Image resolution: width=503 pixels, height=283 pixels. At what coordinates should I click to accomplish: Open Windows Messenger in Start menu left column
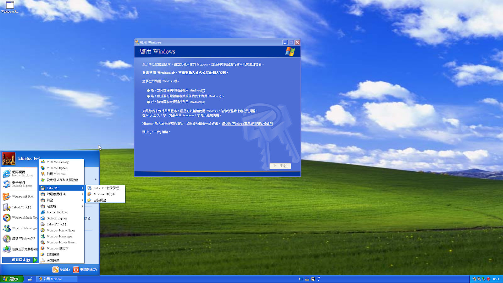[x=19, y=228]
